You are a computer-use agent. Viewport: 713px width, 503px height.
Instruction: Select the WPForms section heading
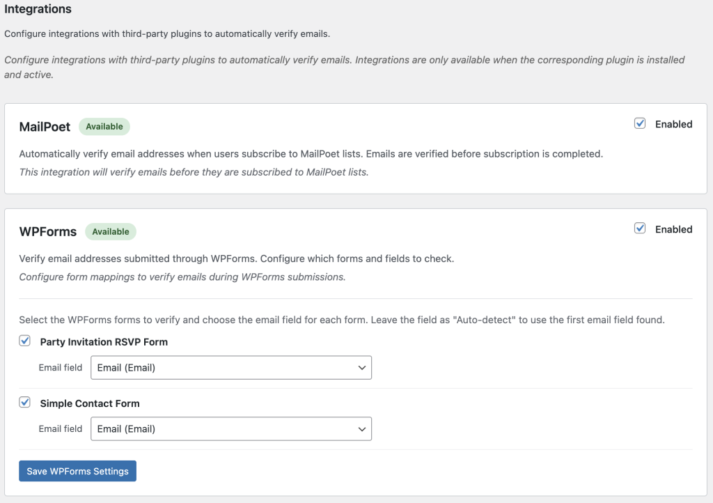(x=48, y=232)
